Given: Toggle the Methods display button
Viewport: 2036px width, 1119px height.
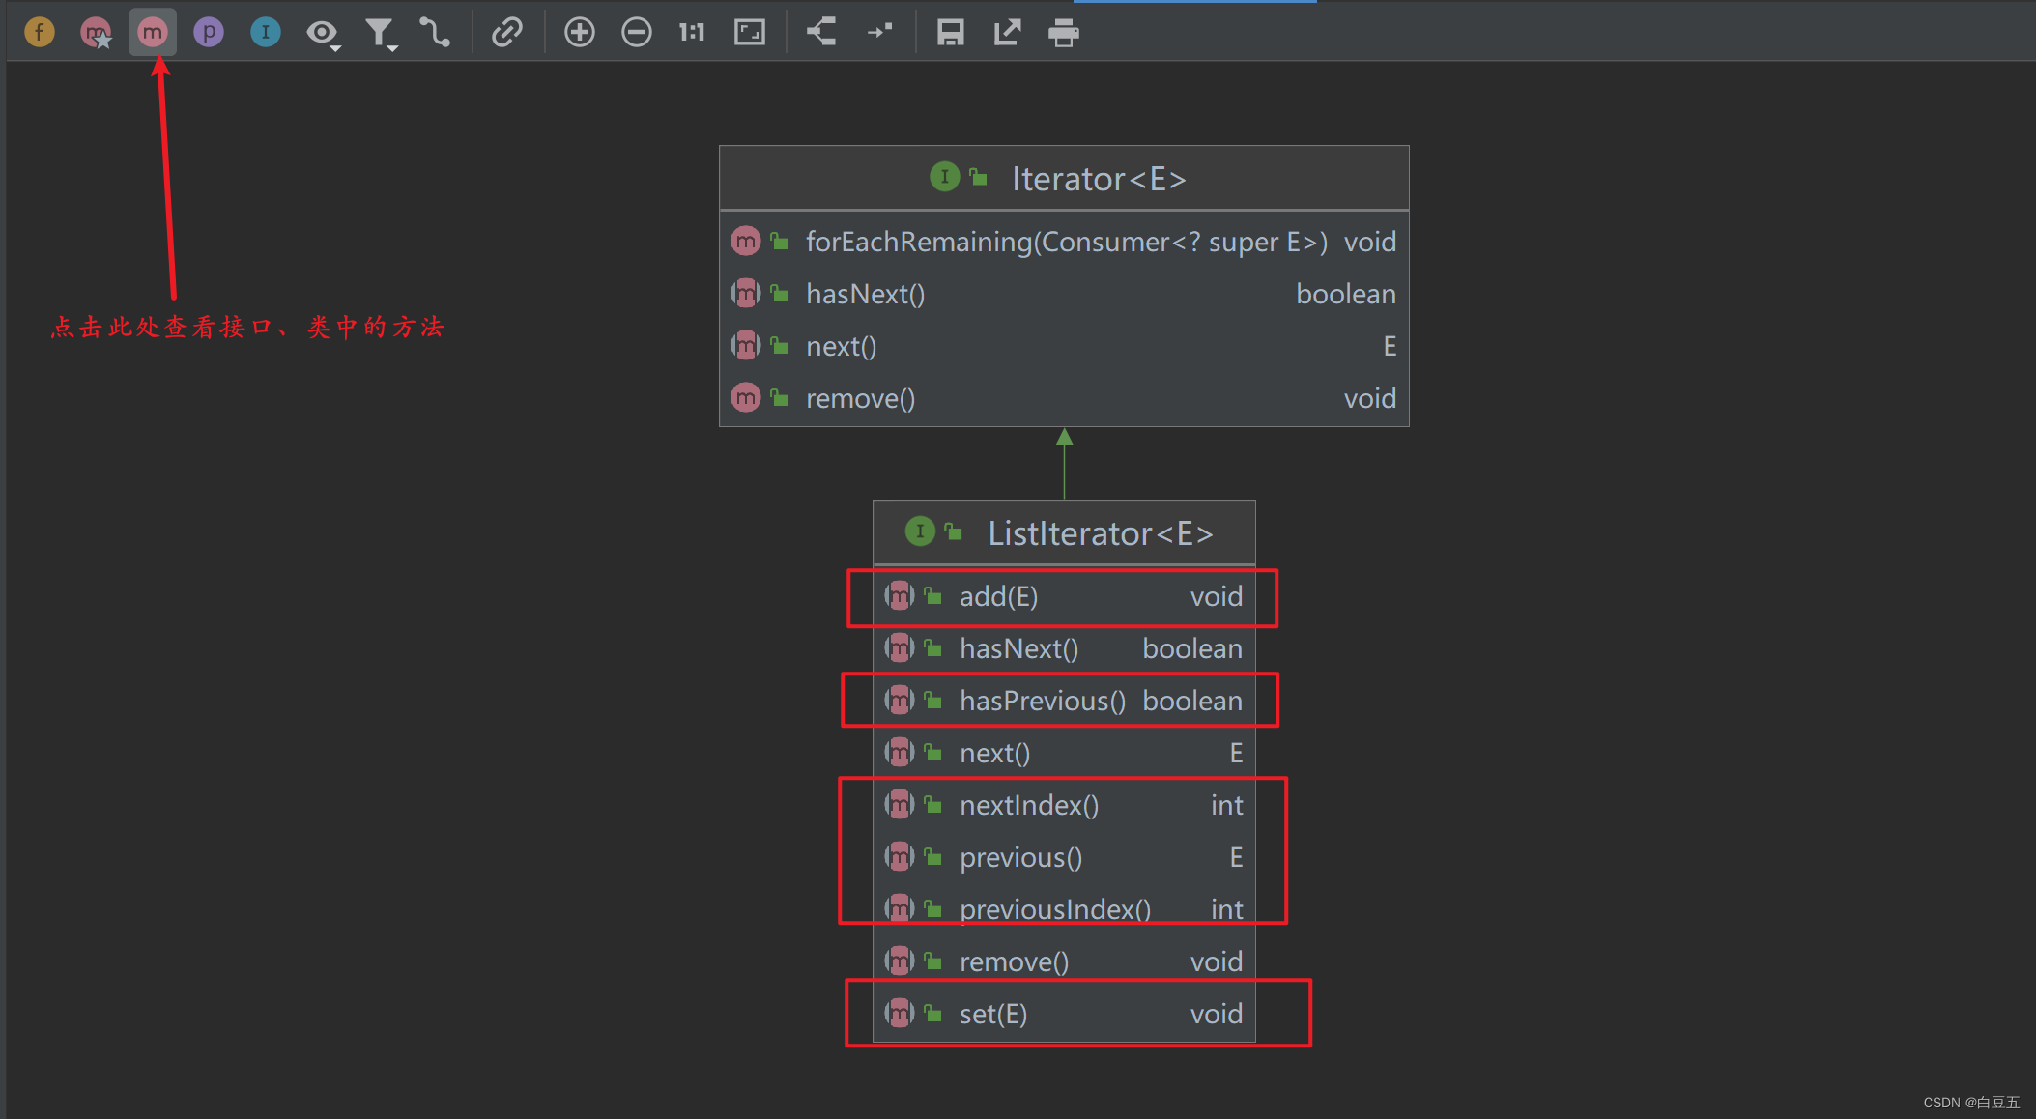Looking at the screenshot, I should [153, 33].
